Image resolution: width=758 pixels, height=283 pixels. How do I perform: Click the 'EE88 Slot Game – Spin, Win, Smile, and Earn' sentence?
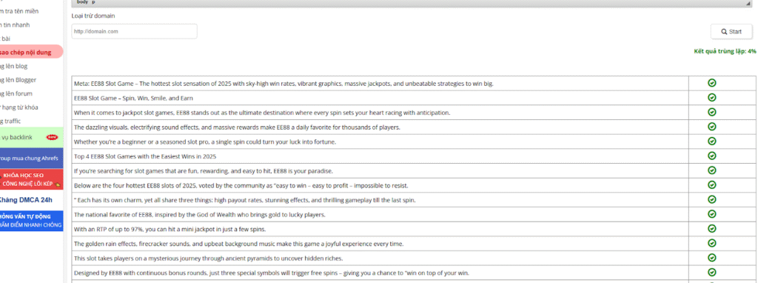coord(133,99)
